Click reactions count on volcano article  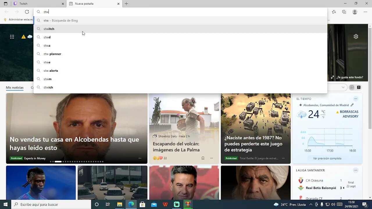tap(160, 158)
